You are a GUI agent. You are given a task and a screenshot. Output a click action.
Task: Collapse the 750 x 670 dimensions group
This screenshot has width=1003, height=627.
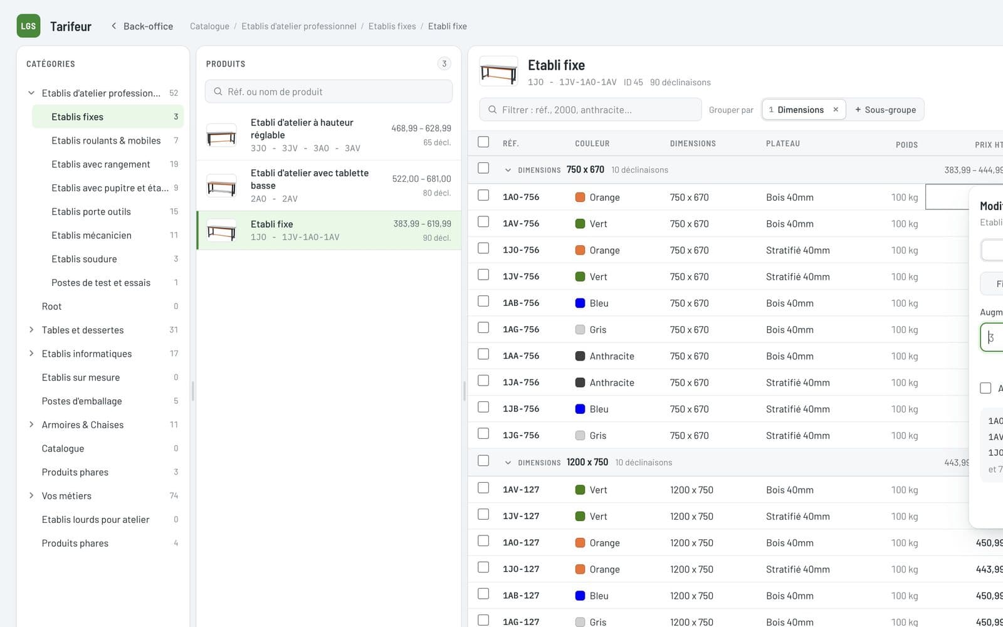508,170
